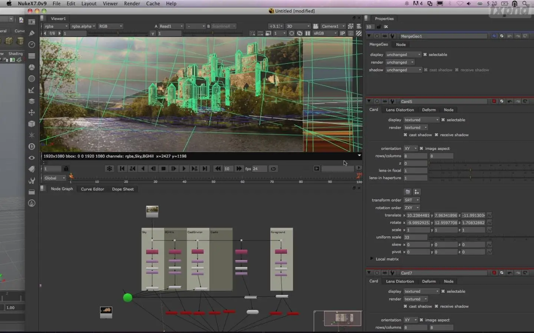Viewport: 534px width, 333px height.
Task: Open the Transform nodes arrows icon
Action: click(x=32, y=112)
